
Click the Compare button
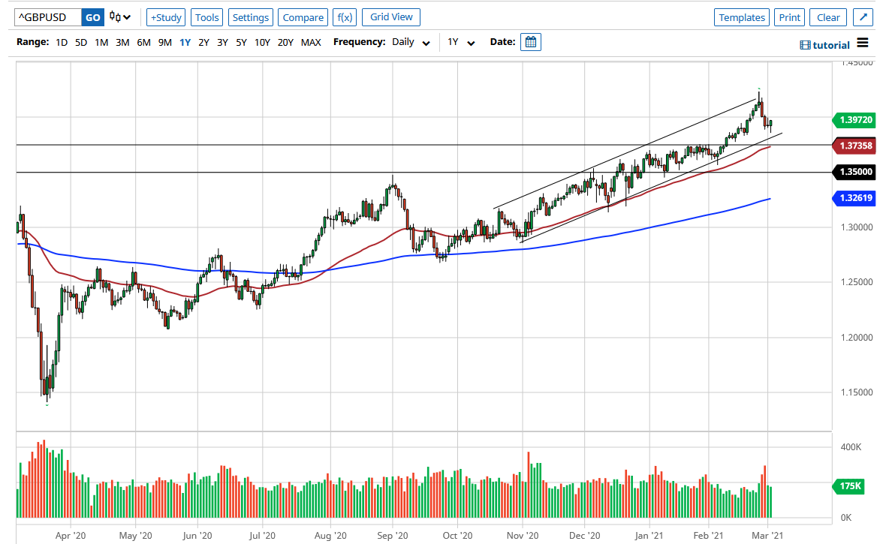[303, 17]
